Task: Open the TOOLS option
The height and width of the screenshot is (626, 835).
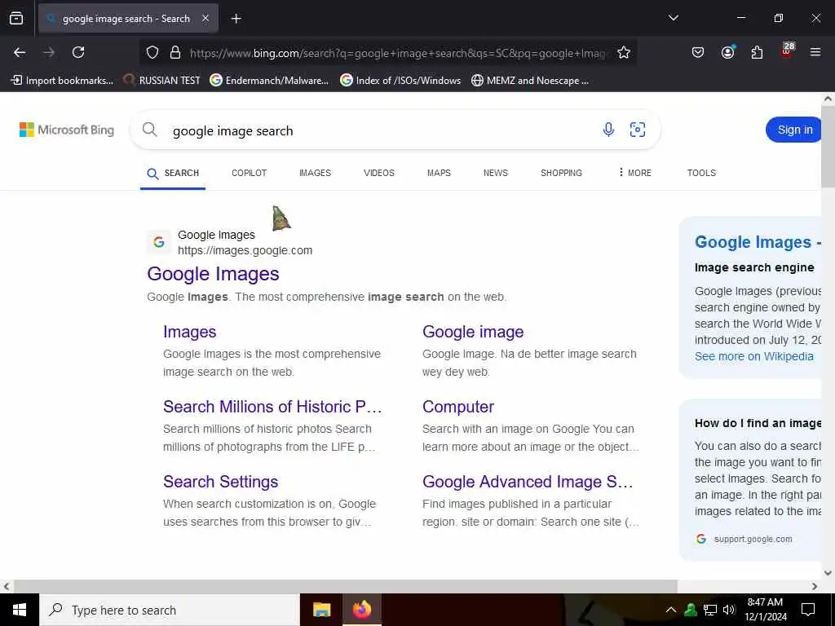Action: click(x=700, y=173)
